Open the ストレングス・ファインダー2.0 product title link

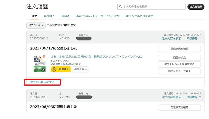(x=96, y=57)
